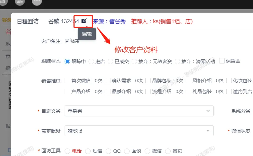Choose 面谈 follow-up tool option
This screenshot has width=253, height=156.
coord(127,151)
